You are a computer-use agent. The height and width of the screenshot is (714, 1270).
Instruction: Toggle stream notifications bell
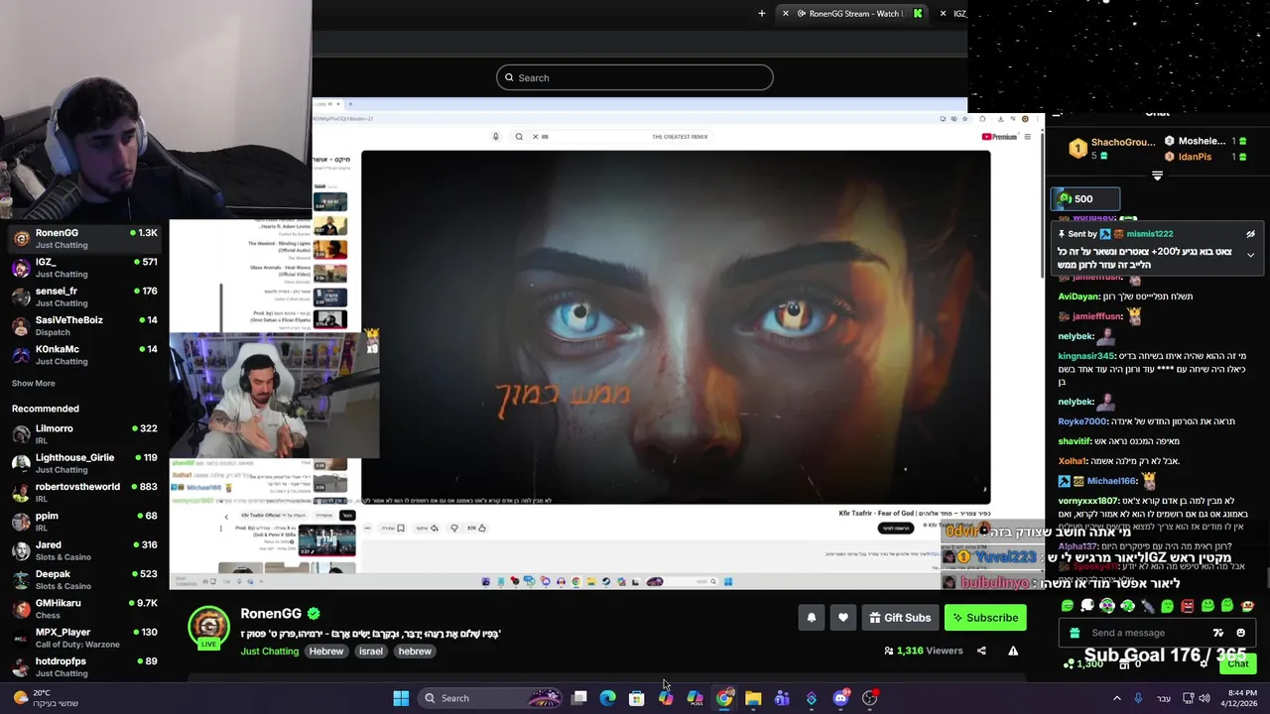tap(811, 618)
